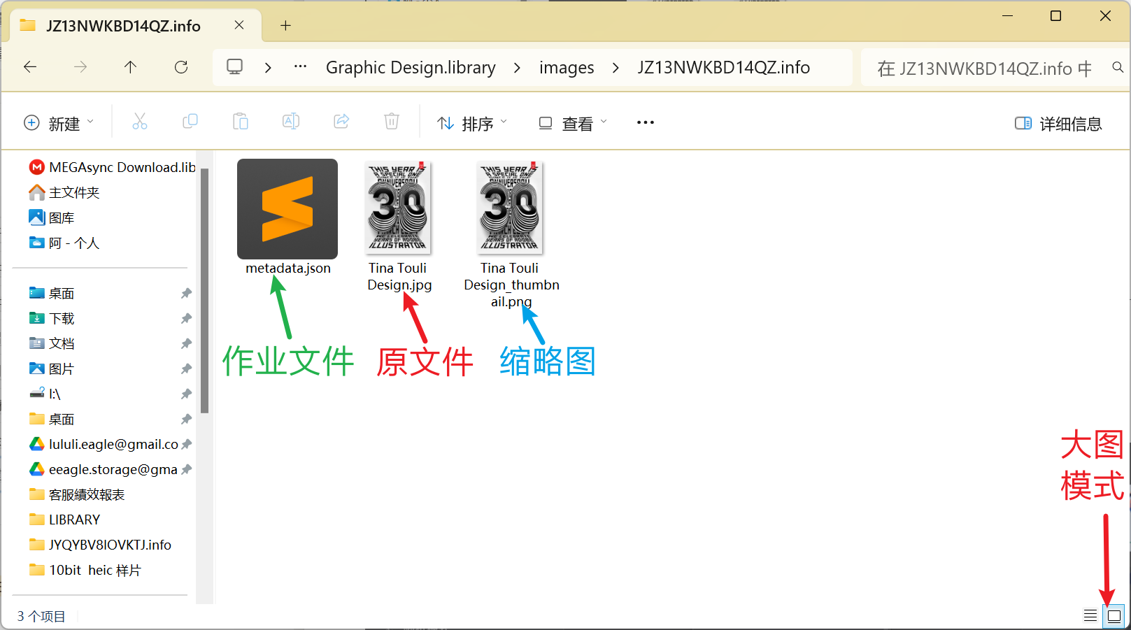Minimize the Explorer window
Viewport: 1131px width, 630px height.
tap(1008, 16)
